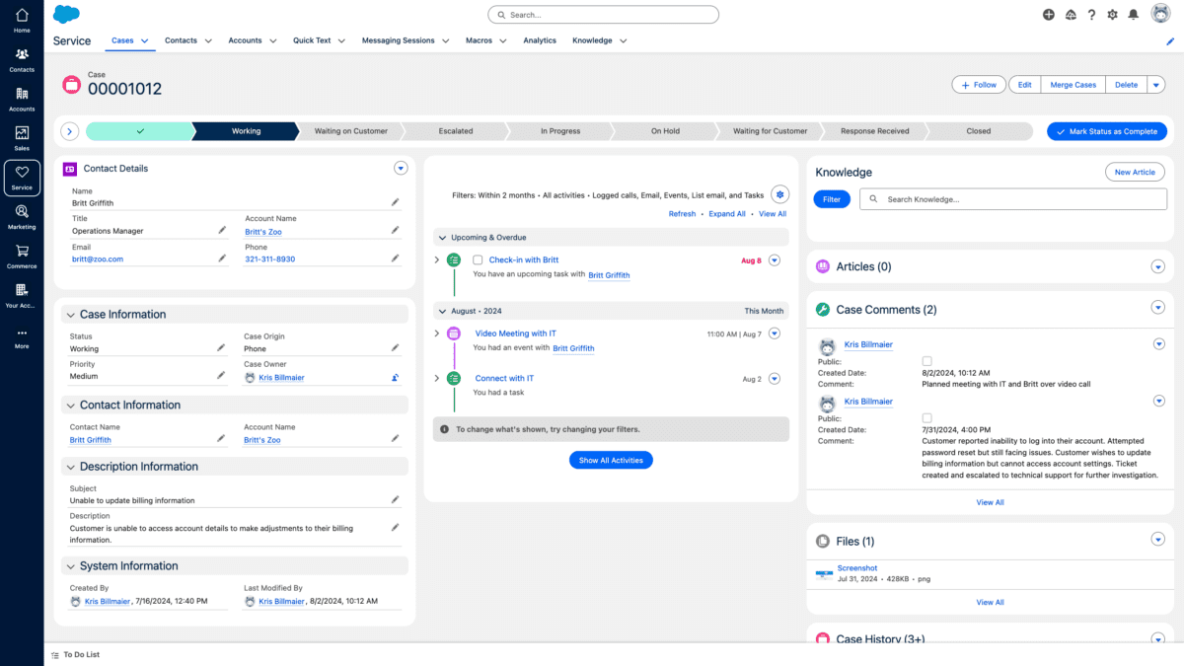Expand the Video Meeting with IT activity dropdown

click(775, 333)
